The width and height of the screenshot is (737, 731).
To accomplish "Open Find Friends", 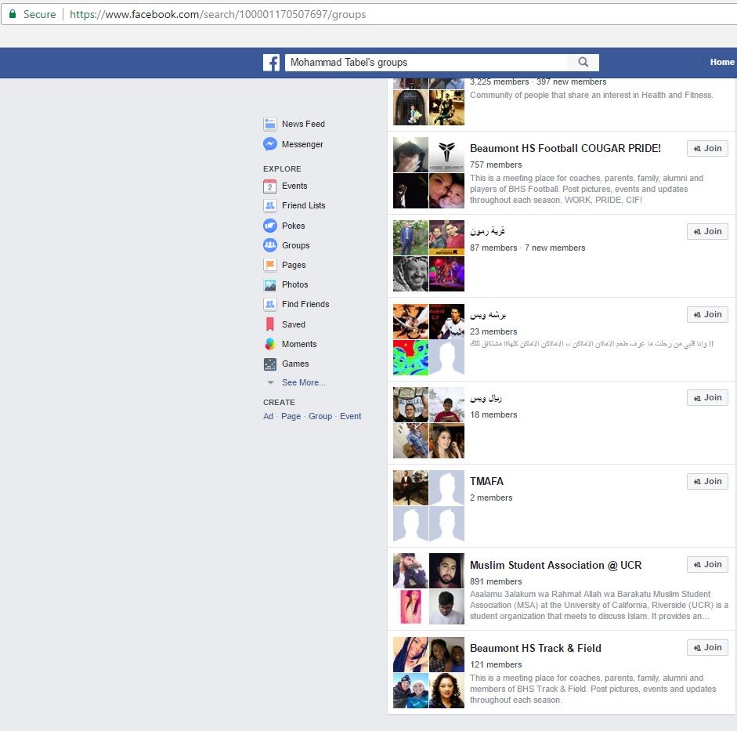I will (305, 304).
